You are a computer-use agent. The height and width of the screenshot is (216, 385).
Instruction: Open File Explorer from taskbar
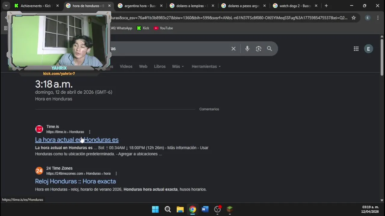(x=180, y=209)
